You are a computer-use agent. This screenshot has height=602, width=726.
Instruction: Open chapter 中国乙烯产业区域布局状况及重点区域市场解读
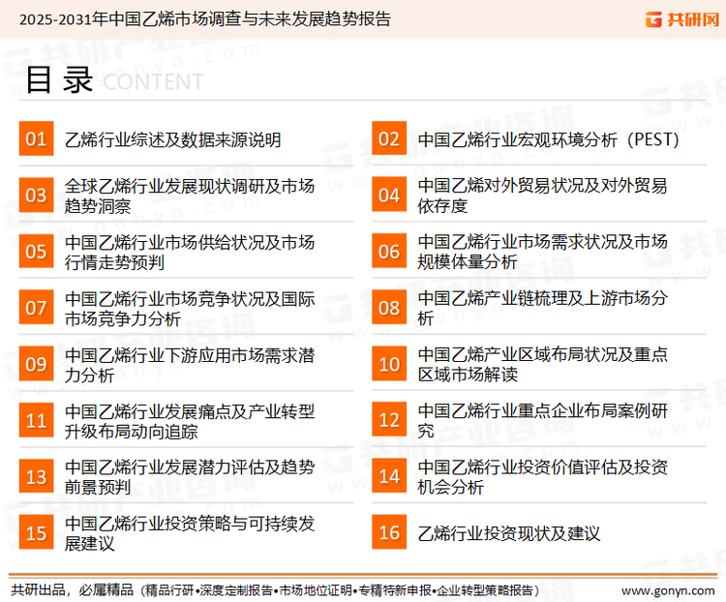[x=542, y=365]
